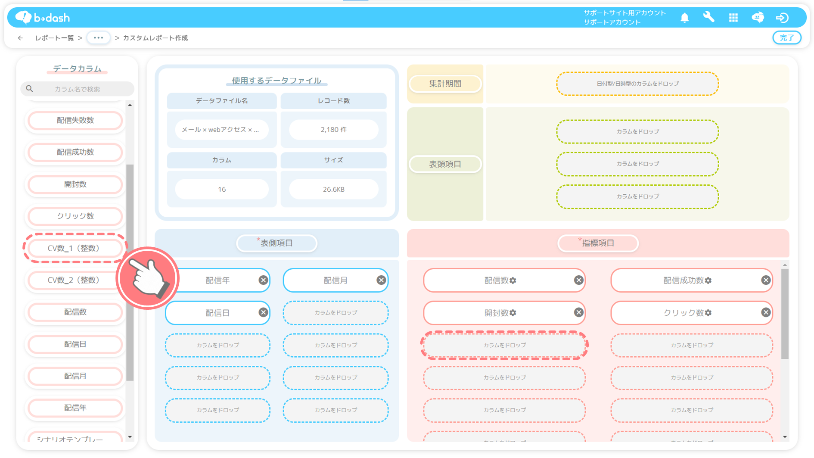Click サポートサイト用アカウント account name

pos(624,13)
